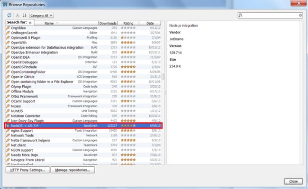Select the Network Tools plugin row
This screenshot has width=308, height=189.
[83, 135]
